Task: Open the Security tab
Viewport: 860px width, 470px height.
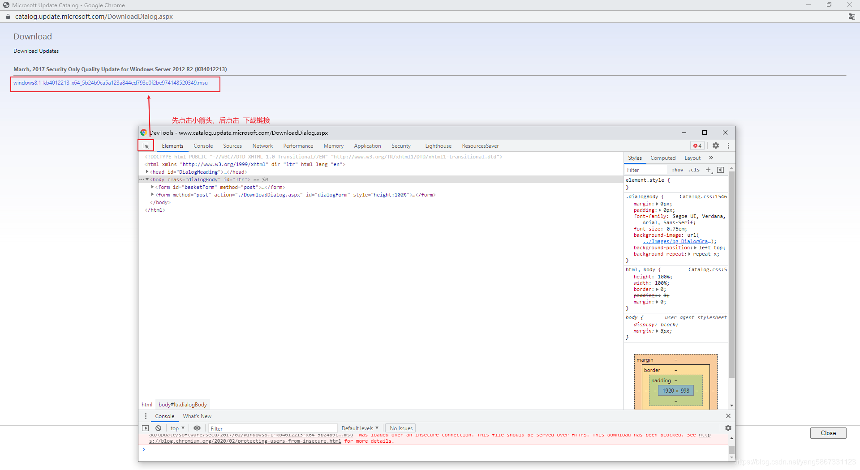Action: (x=401, y=146)
